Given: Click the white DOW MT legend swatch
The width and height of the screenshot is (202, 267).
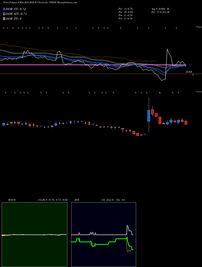Looking at the screenshot, I should (x=4, y=14).
